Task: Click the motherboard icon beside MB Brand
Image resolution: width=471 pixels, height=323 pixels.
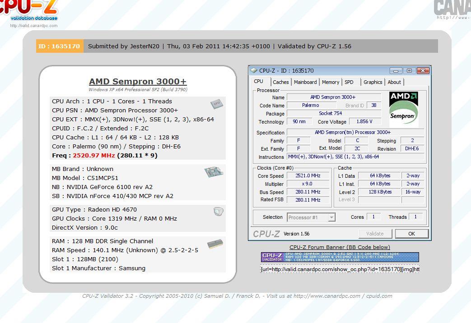Action: coord(214,172)
